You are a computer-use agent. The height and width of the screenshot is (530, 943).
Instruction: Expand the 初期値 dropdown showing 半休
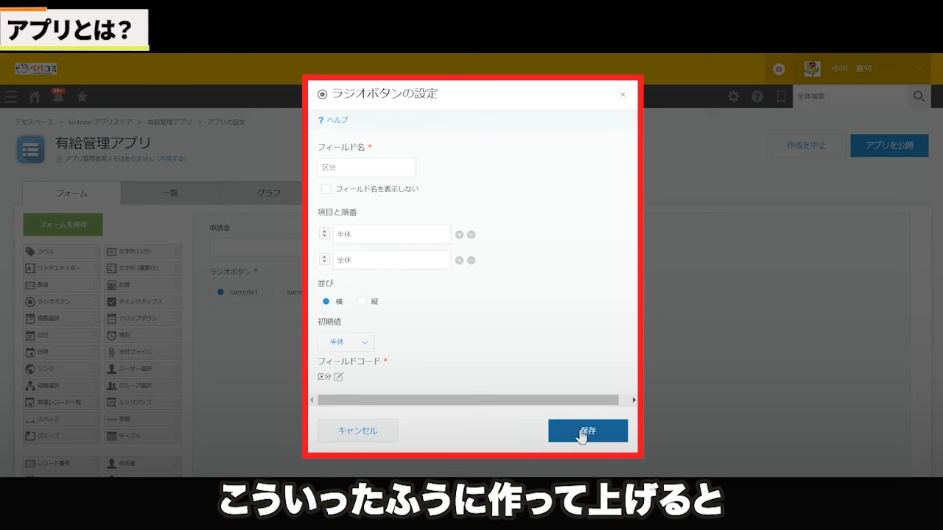[x=346, y=342]
